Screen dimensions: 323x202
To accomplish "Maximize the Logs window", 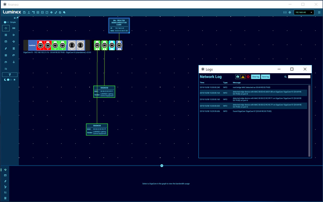I will pyautogui.click(x=292, y=69).
